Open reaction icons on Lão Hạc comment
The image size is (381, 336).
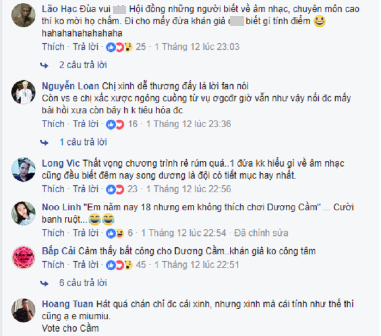pos(119,47)
